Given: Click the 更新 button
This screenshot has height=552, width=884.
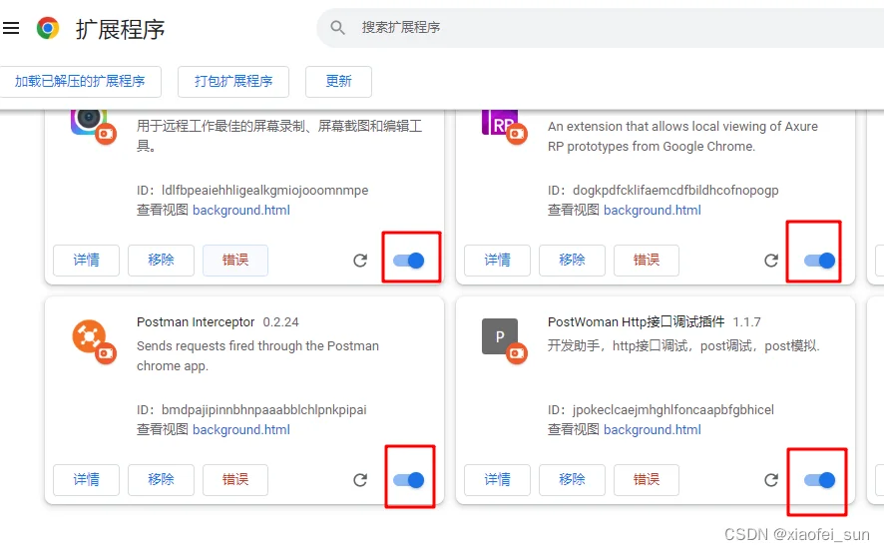Looking at the screenshot, I should (x=338, y=81).
